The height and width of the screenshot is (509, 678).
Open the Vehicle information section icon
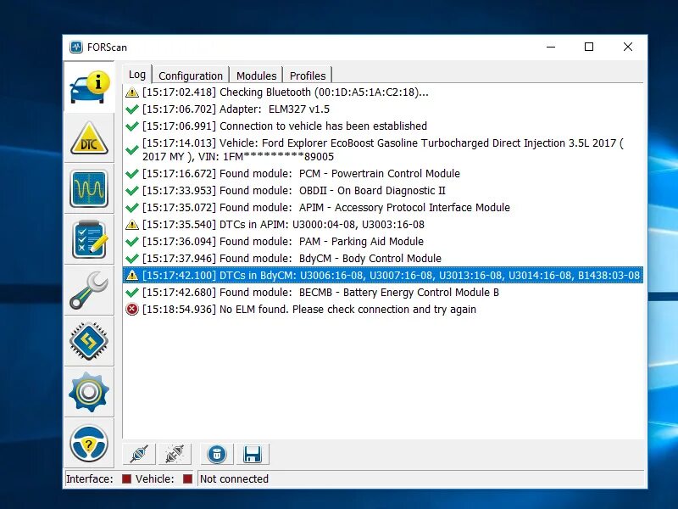click(90, 87)
